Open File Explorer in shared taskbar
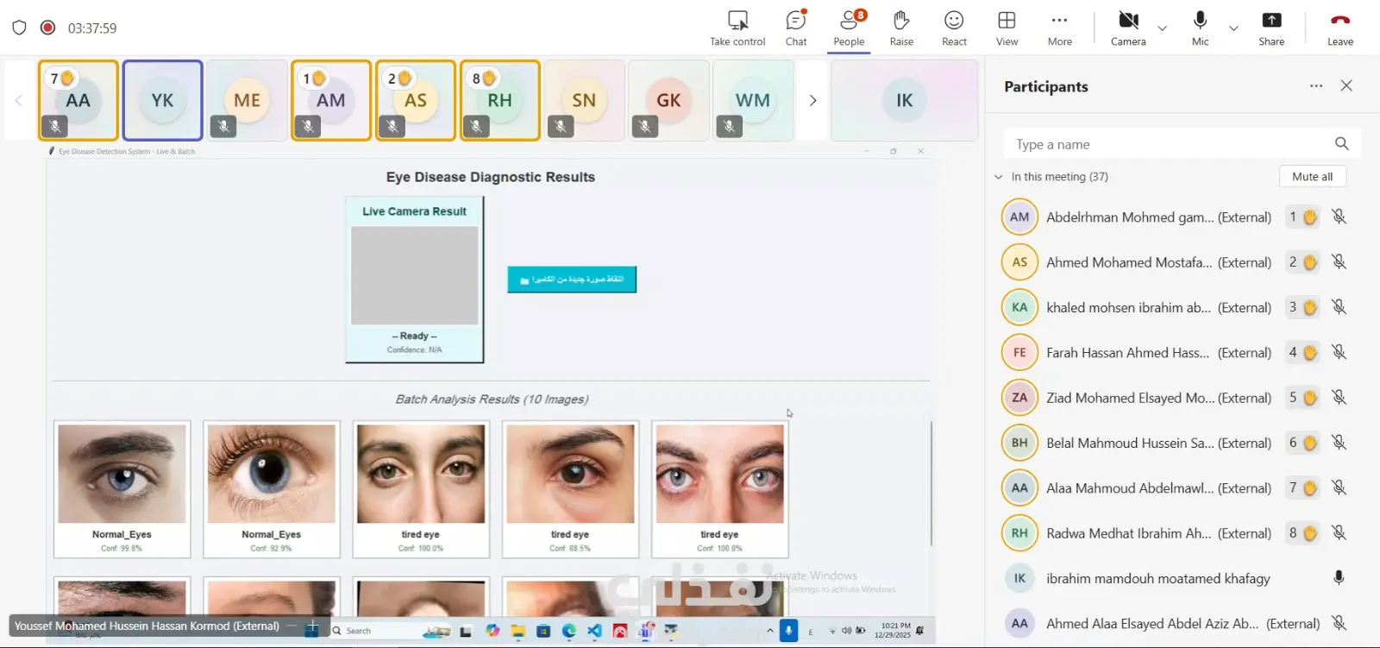Viewport: 1380px width, 648px height. 518,631
